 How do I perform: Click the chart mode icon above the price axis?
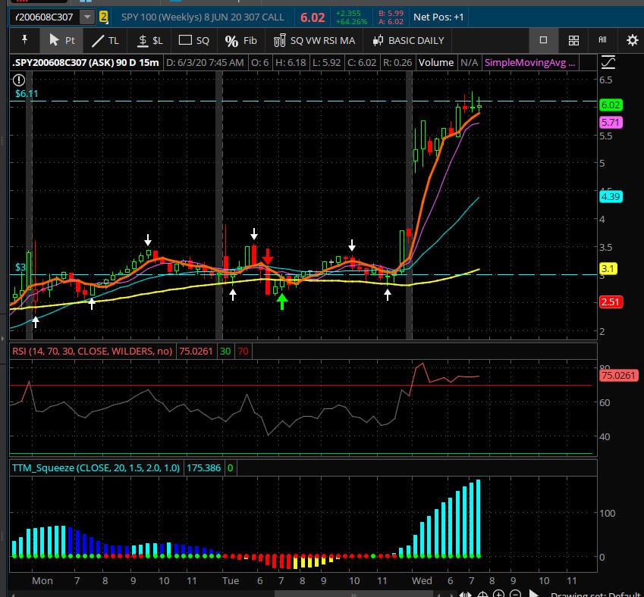pyautogui.click(x=608, y=63)
